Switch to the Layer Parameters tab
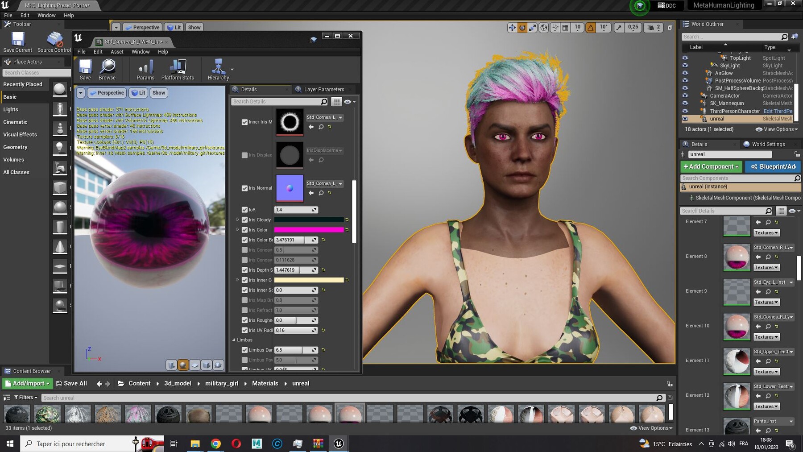Image resolution: width=803 pixels, height=452 pixels. [324, 89]
